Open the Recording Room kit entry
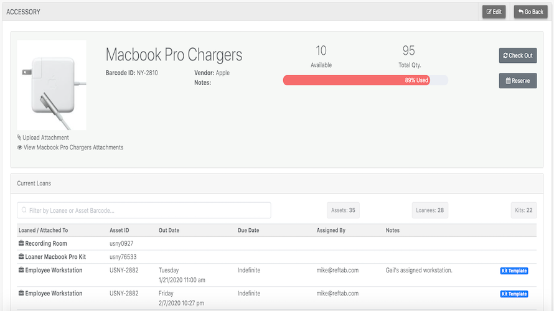Viewport: 554px width, 311px height. pyautogui.click(x=46, y=244)
